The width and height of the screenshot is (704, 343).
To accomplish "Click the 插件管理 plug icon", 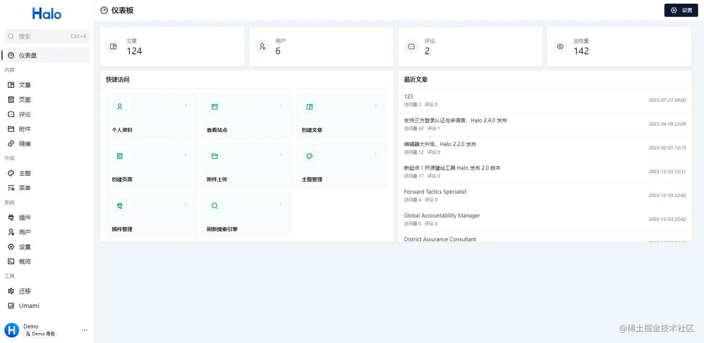I will [120, 205].
